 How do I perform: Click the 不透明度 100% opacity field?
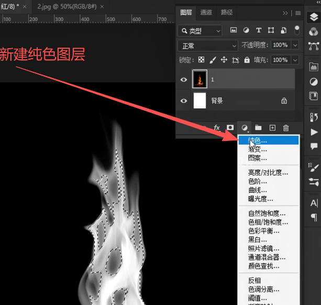[280, 45]
